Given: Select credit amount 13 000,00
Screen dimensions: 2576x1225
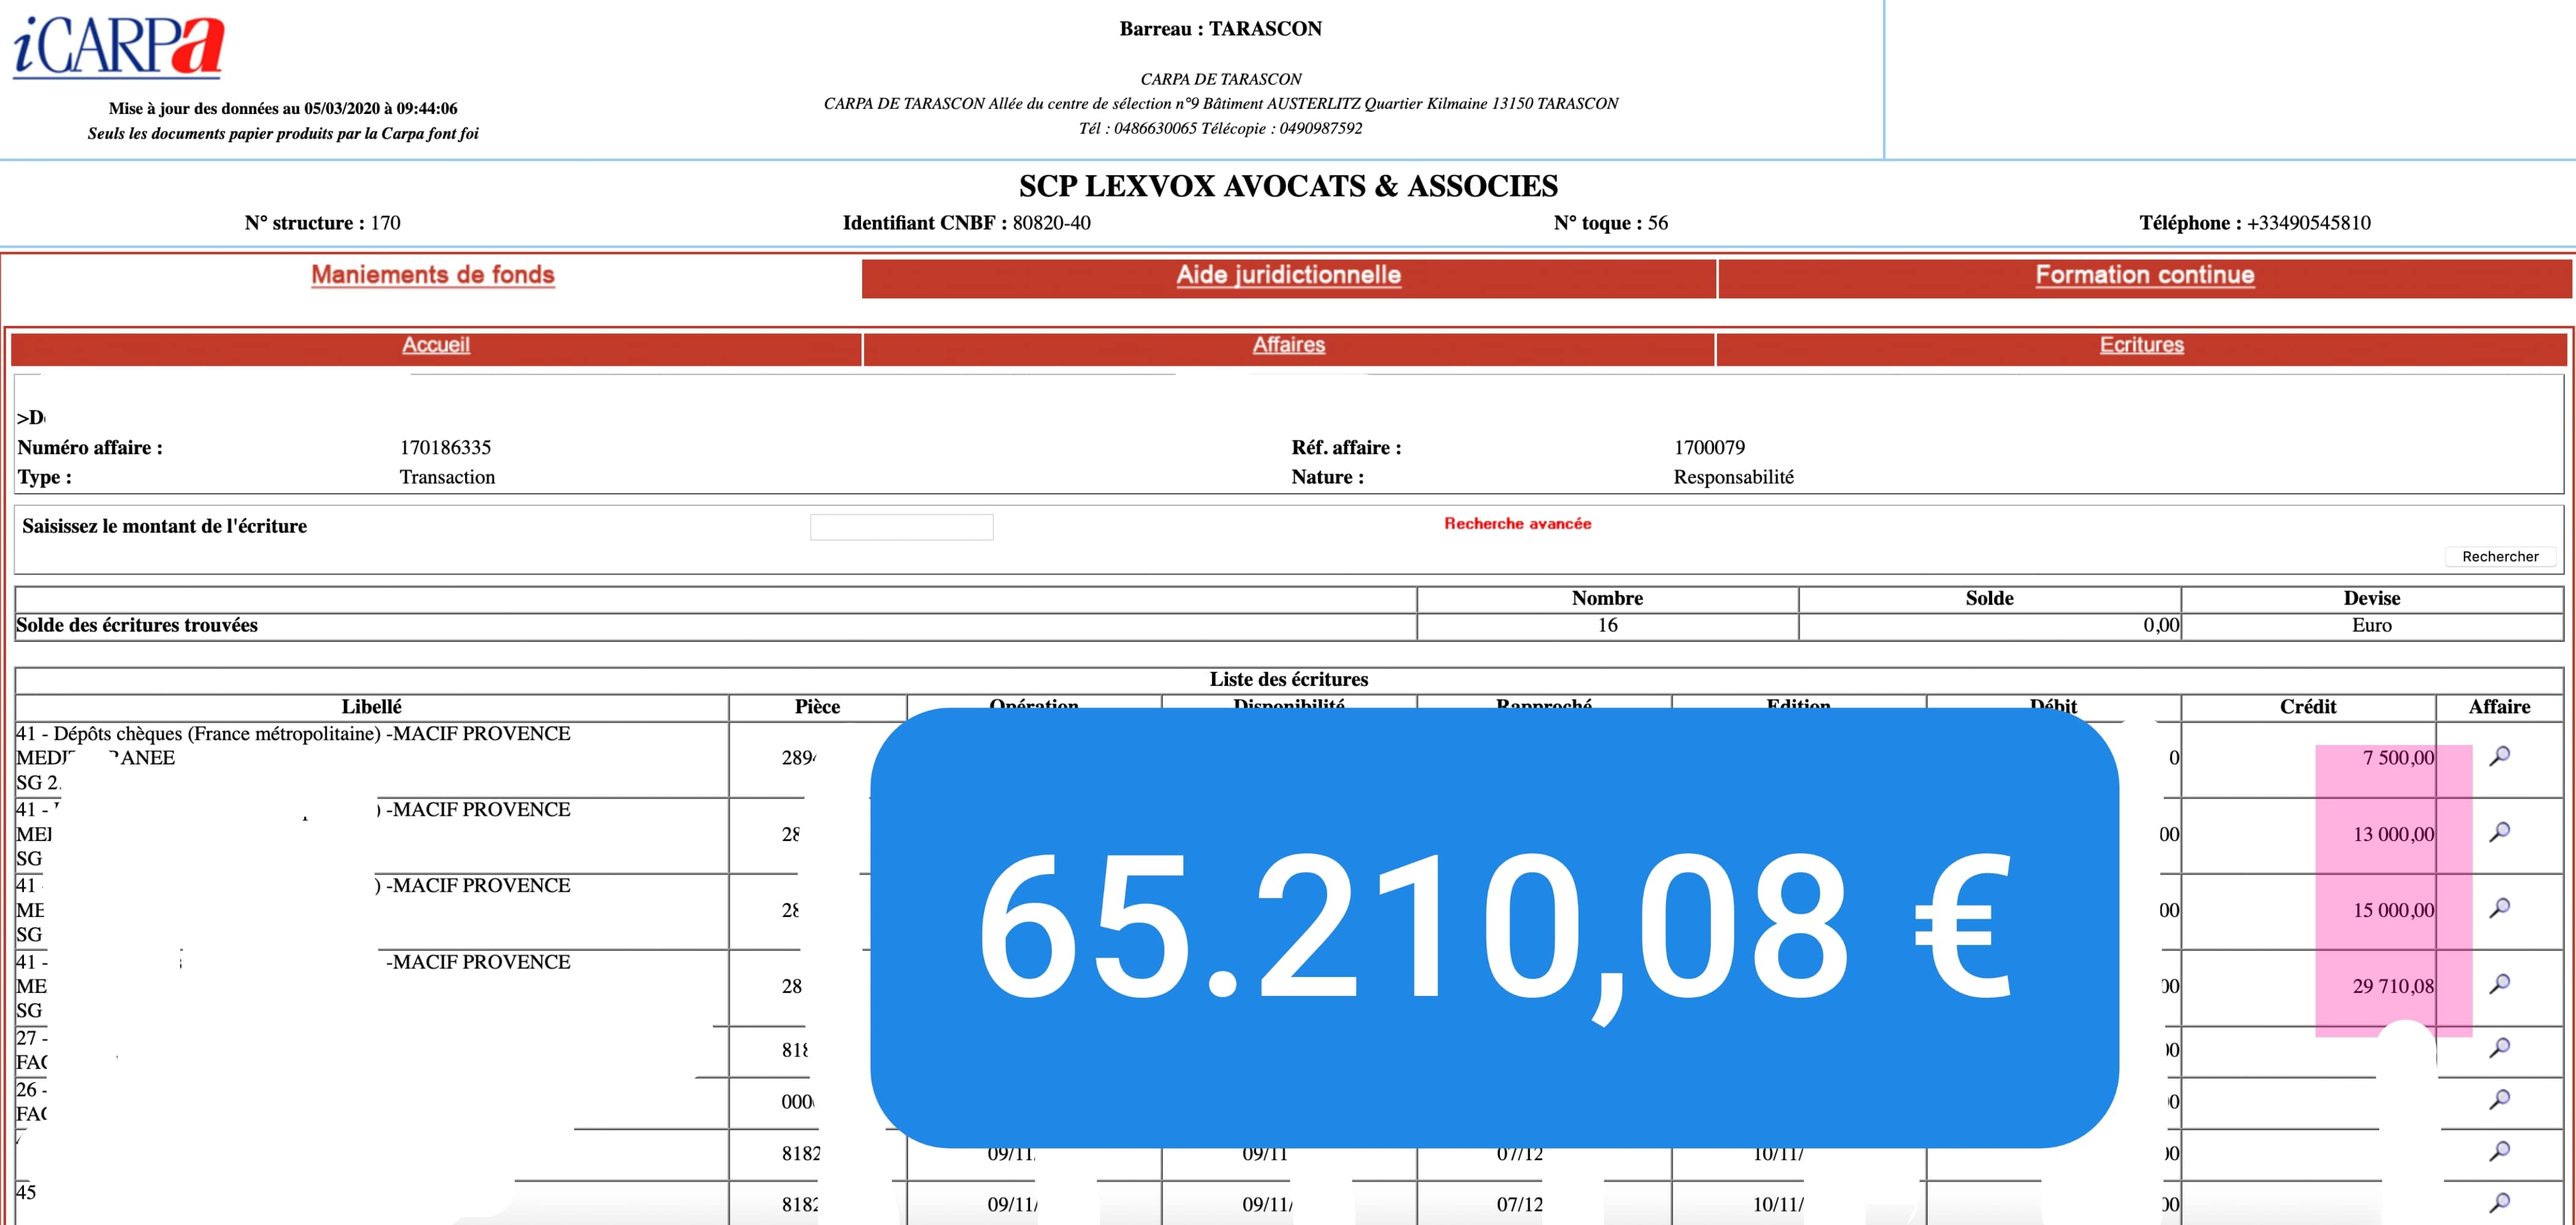Looking at the screenshot, I should pos(2393,834).
